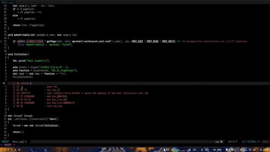Viewport: 270px width, 152px height.
Task: Click the 'decomposition declarations' diagnostic message
Action: click(x=216, y=41)
